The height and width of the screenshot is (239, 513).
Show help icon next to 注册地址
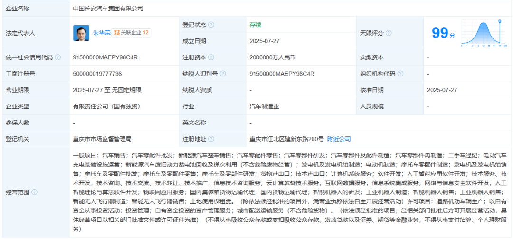211,139
